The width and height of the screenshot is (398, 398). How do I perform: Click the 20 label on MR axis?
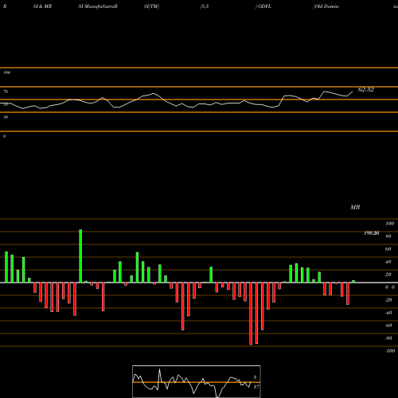(x=388, y=275)
